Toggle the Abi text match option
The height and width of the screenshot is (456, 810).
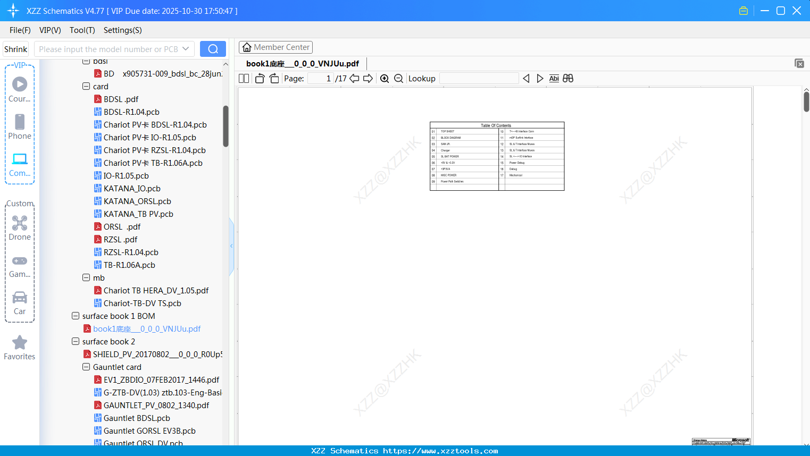[x=554, y=79]
